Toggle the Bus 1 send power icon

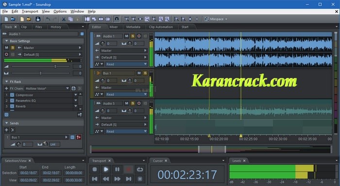[72, 137]
